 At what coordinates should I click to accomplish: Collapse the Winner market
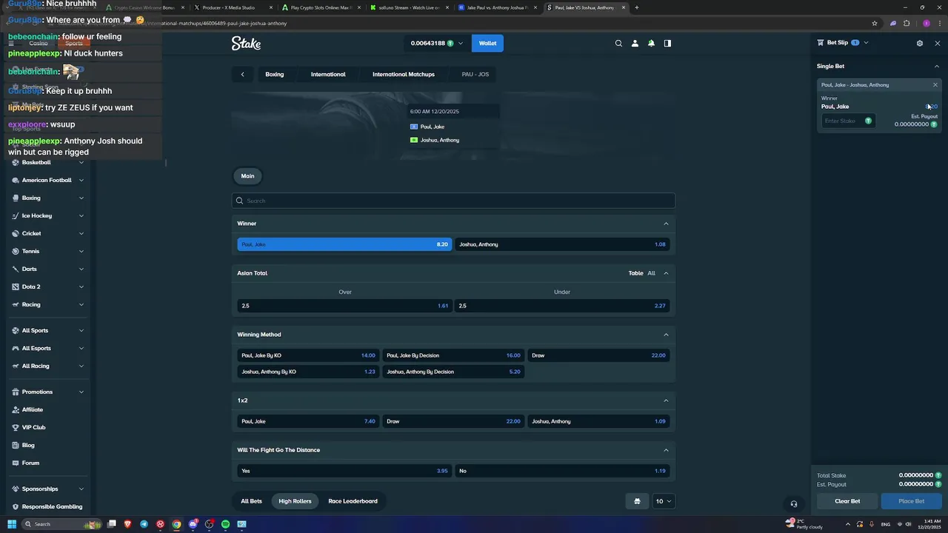666,224
